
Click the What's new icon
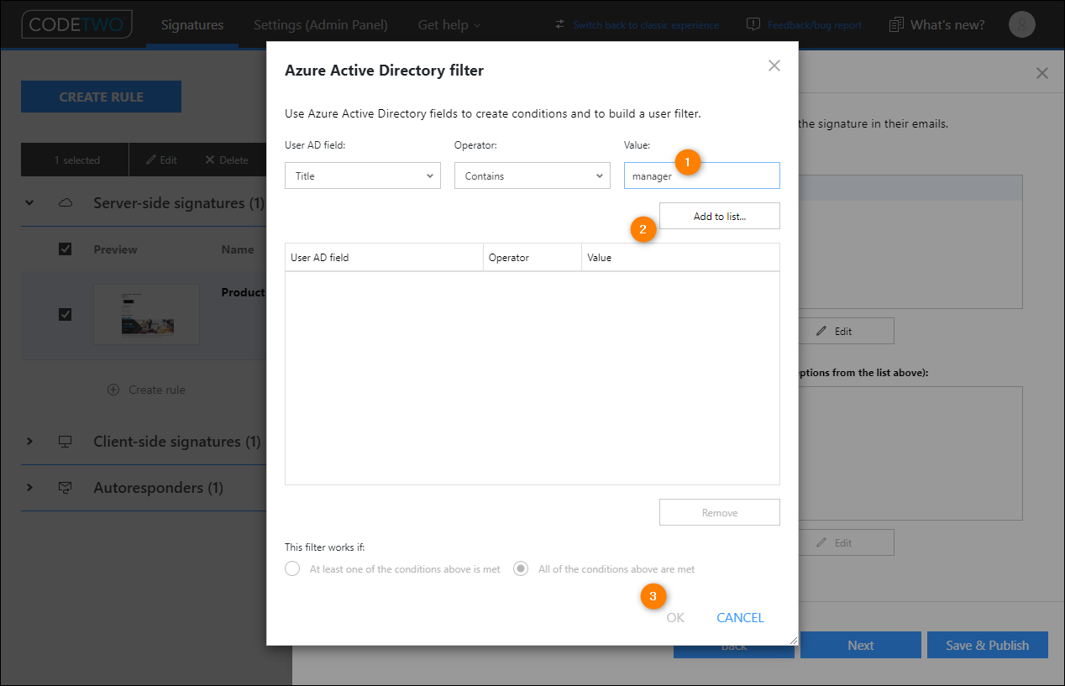click(x=897, y=25)
